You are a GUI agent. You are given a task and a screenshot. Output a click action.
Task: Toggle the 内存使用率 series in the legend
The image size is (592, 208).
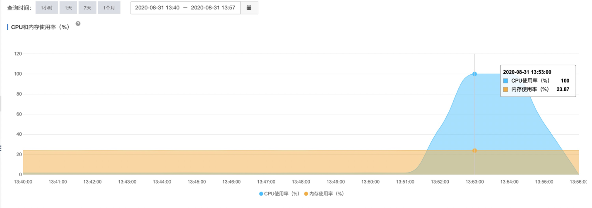(324, 194)
